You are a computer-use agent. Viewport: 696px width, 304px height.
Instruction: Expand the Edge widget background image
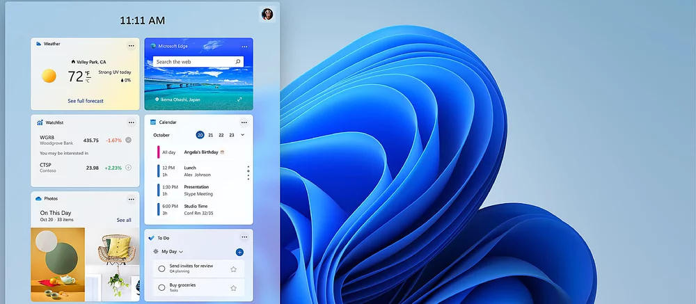[239, 99]
